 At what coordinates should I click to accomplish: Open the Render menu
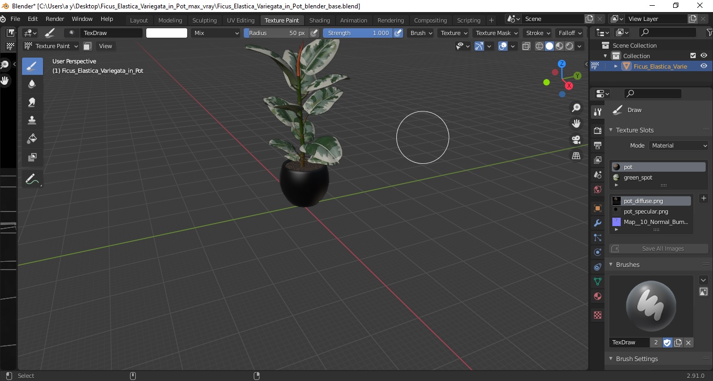(55, 19)
